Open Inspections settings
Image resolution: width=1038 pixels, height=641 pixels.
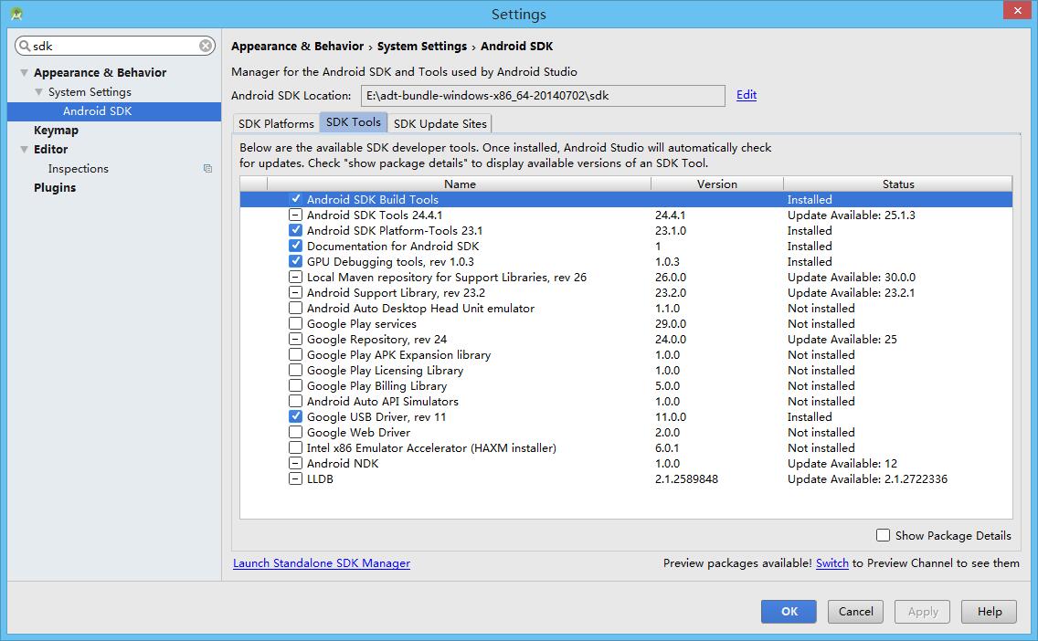coord(78,169)
